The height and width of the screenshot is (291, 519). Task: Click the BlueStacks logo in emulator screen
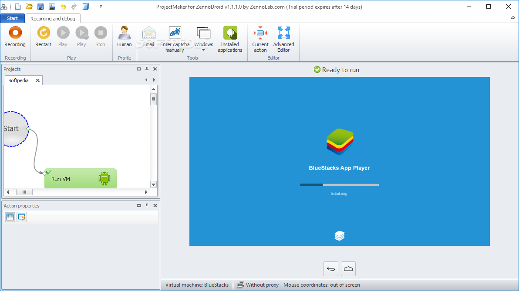(x=340, y=141)
